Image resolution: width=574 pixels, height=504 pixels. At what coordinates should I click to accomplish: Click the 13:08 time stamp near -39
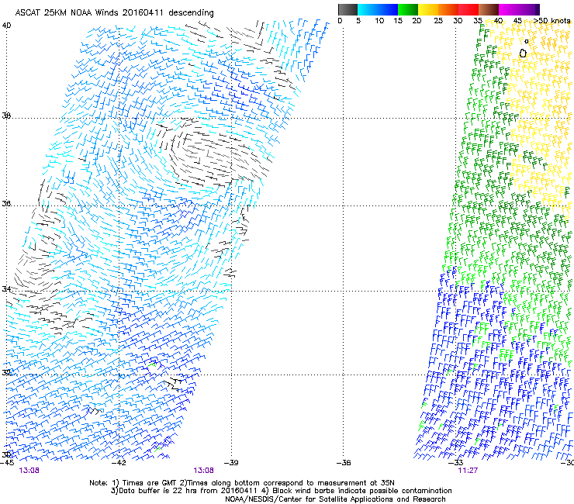click(203, 471)
